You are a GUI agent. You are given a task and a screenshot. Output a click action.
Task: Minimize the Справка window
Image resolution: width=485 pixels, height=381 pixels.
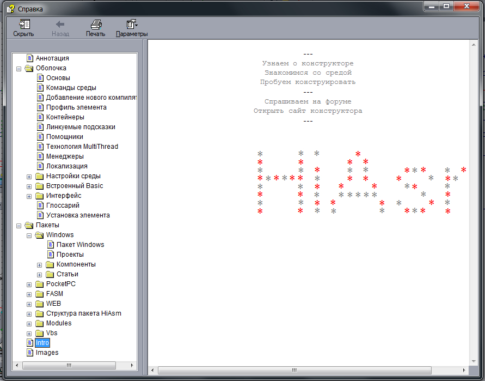pos(432,6)
